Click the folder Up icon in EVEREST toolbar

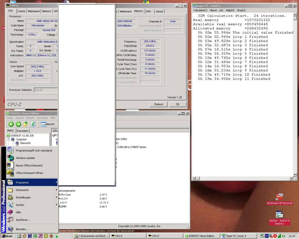coord(26,124)
